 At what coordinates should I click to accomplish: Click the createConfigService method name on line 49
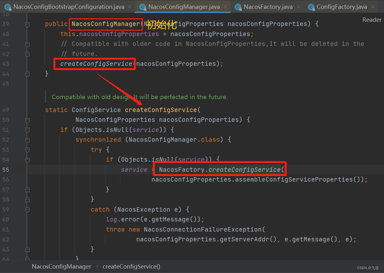[161, 110]
